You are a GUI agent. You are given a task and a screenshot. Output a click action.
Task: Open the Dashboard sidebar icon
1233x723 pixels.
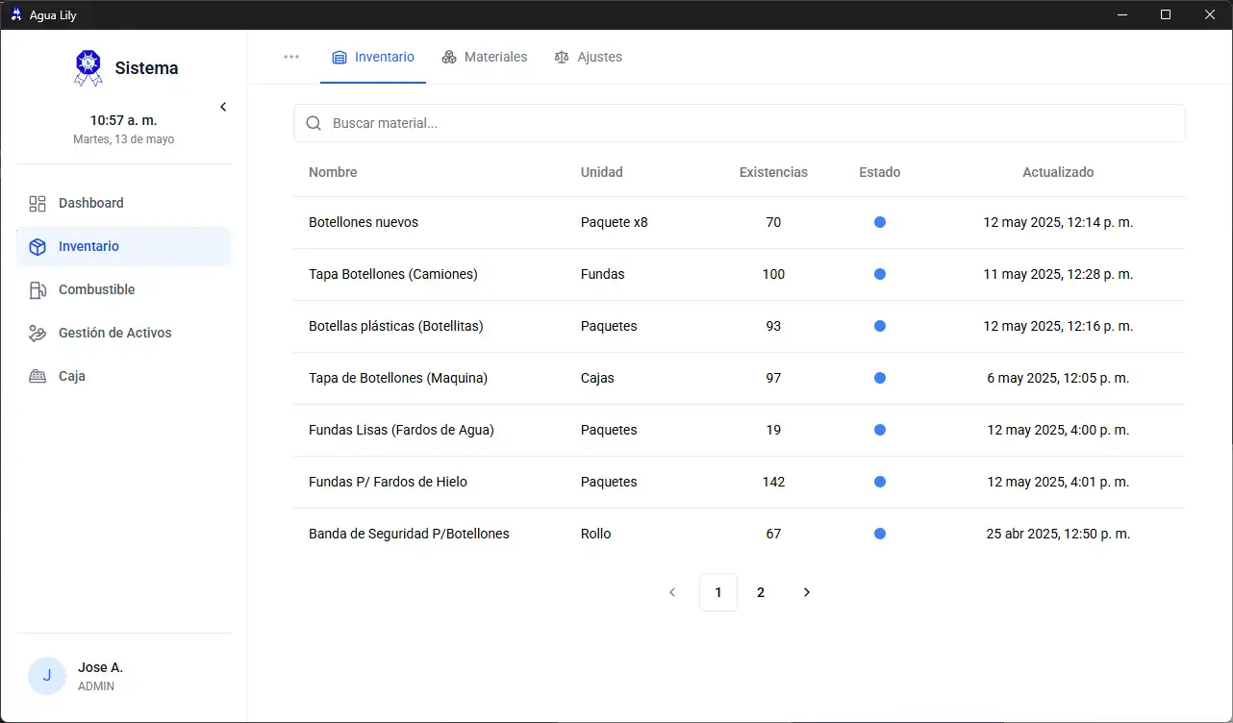[x=38, y=204]
